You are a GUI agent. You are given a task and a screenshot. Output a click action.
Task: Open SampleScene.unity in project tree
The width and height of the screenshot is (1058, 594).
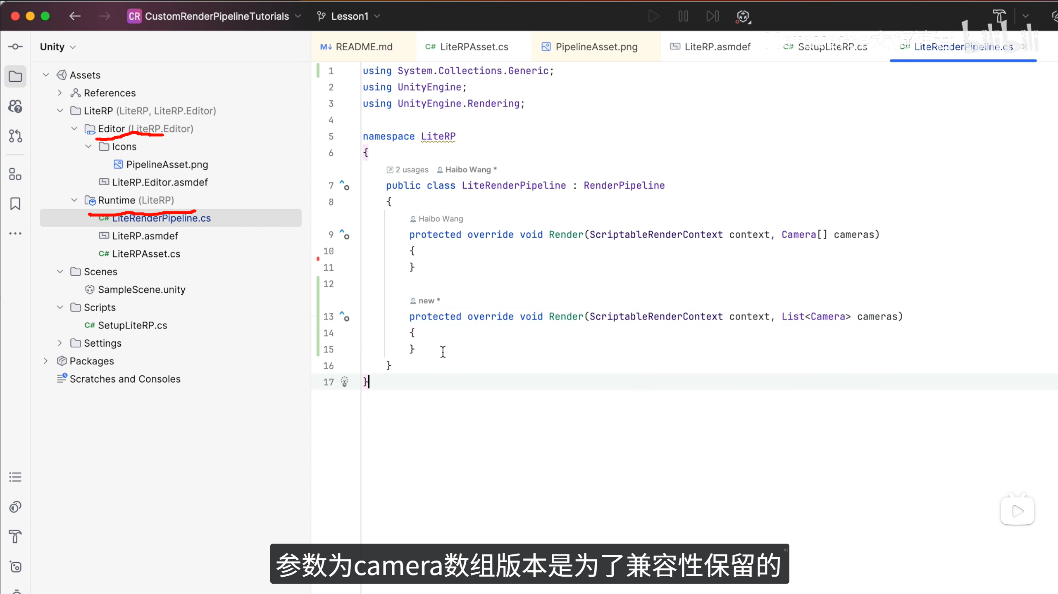tap(141, 290)
